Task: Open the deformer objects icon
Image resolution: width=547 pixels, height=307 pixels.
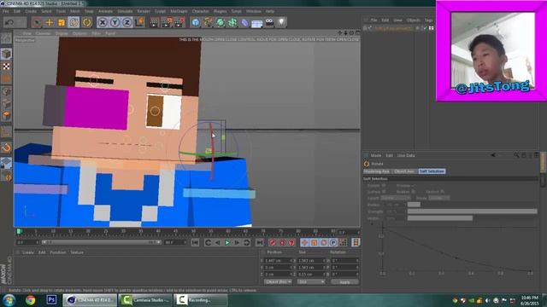Action: (244, 22)
